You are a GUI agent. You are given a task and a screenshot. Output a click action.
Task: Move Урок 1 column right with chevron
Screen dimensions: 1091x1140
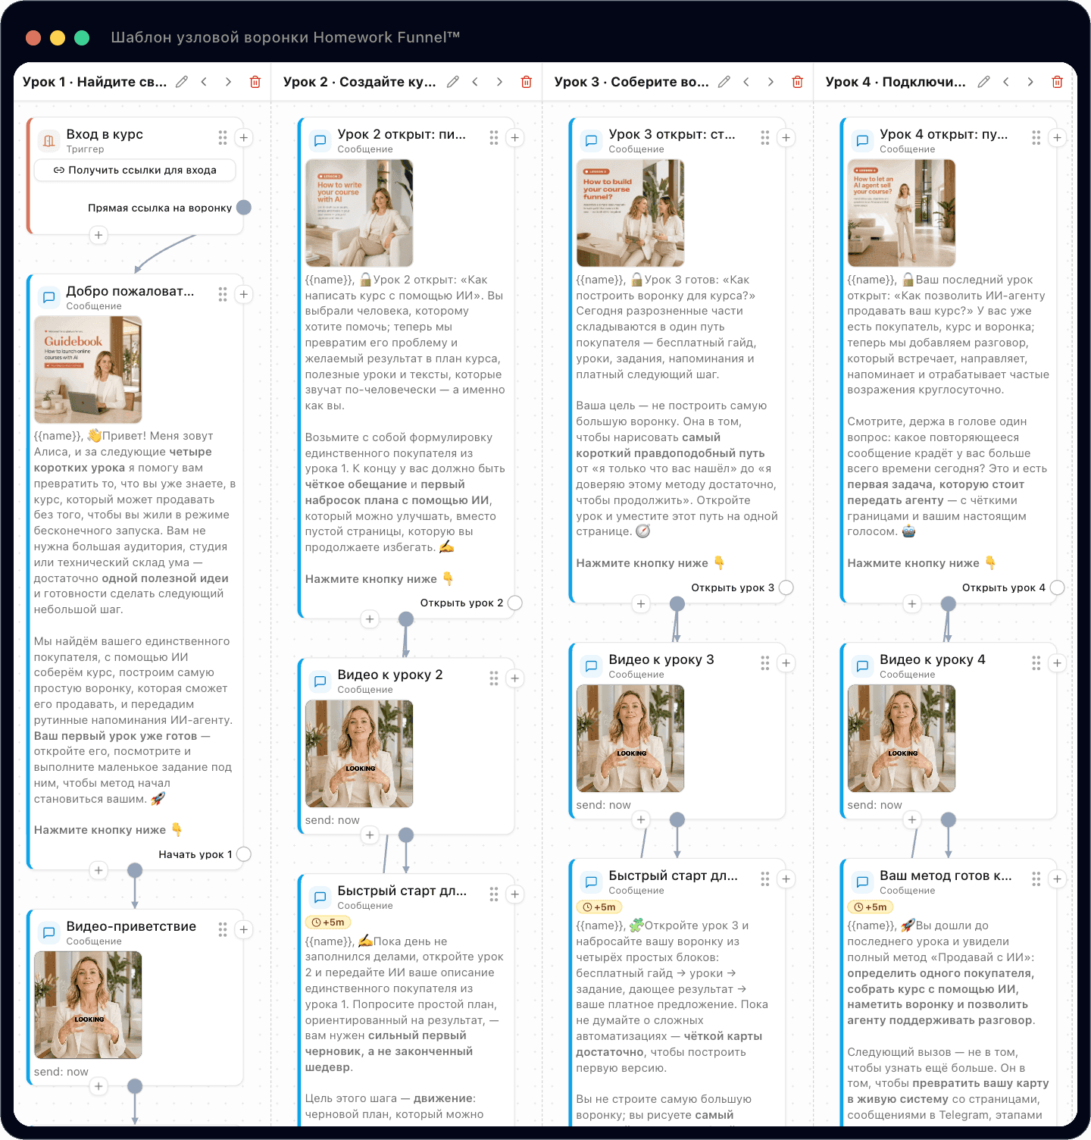[228, 82]
